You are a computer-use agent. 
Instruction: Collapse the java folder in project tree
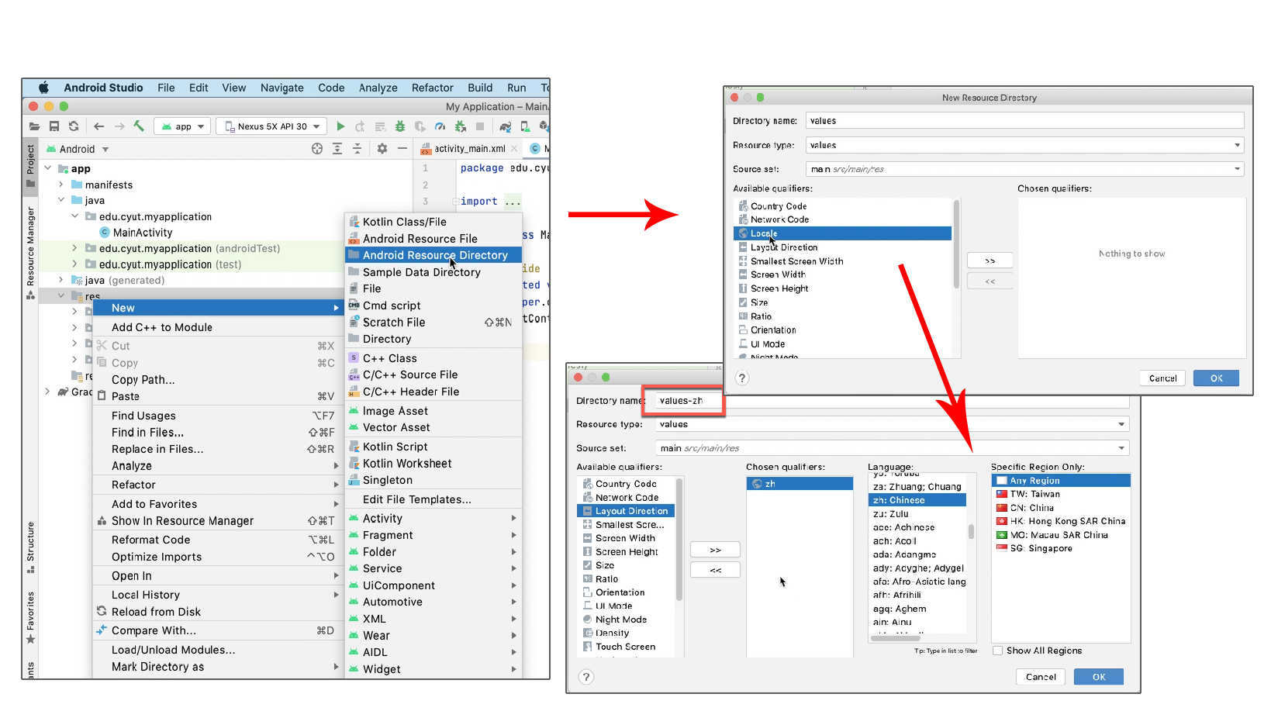point(61,200)
